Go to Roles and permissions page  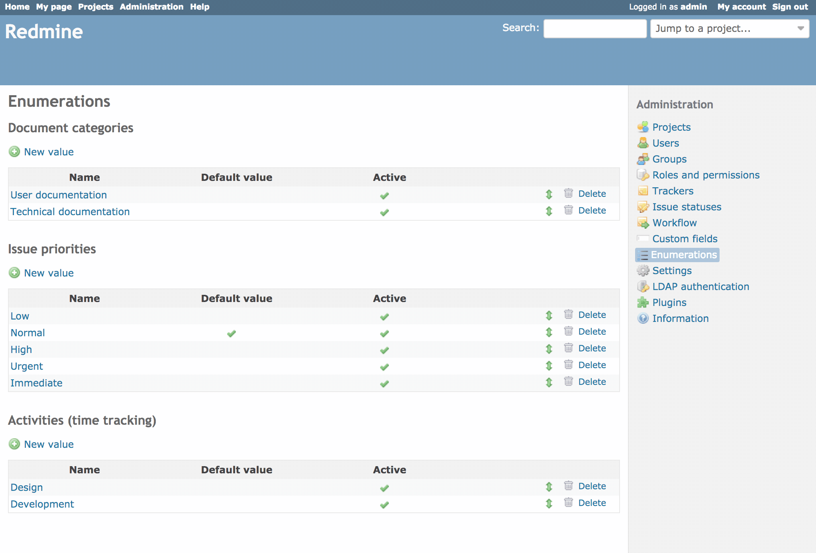[x=706, y=175]
